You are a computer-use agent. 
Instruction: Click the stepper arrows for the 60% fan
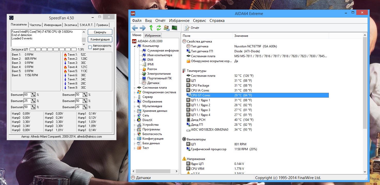click(x=33, y=95)
